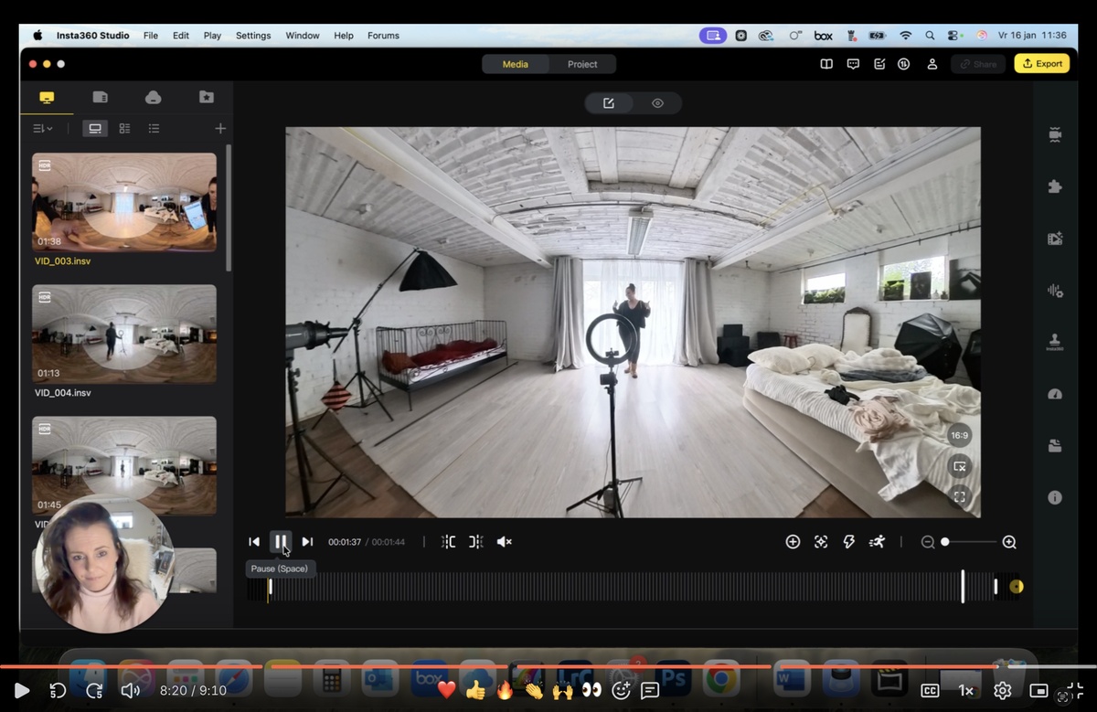Toggle the muted speaker icon
This screenshot has height=712, width=1097.
tap(504, 542)
